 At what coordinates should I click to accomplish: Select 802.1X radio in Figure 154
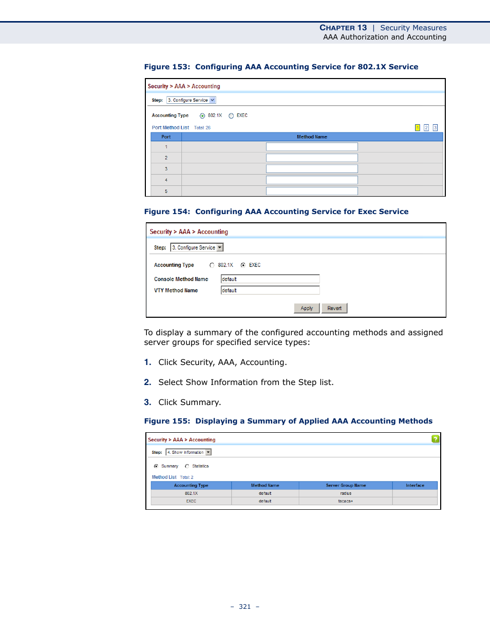point(212,265)
